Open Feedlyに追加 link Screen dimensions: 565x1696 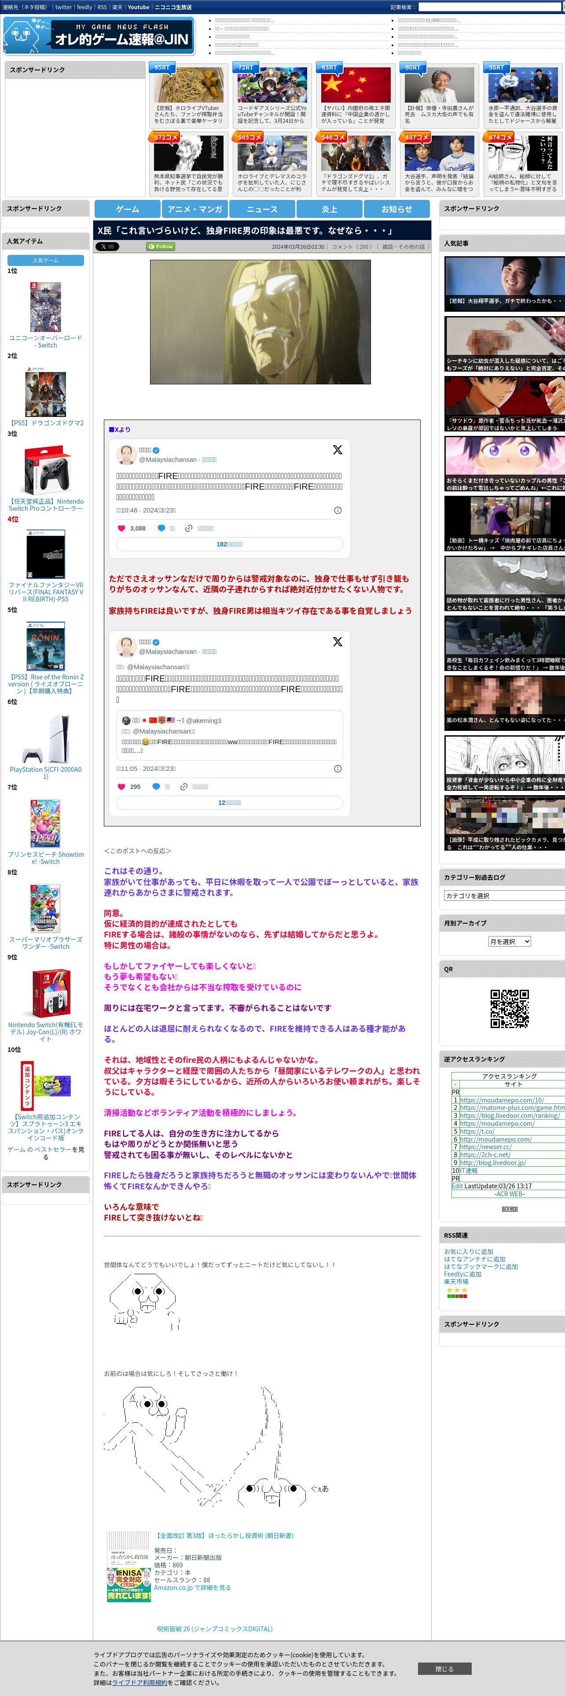(462, 1274)
